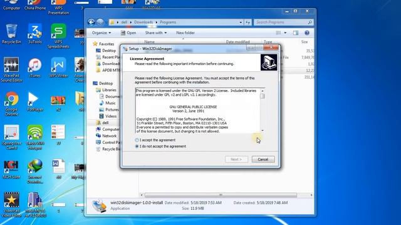Change the Explorer view icon

tap(278, 32)
